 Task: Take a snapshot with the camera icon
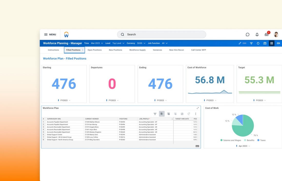(265, 43)
